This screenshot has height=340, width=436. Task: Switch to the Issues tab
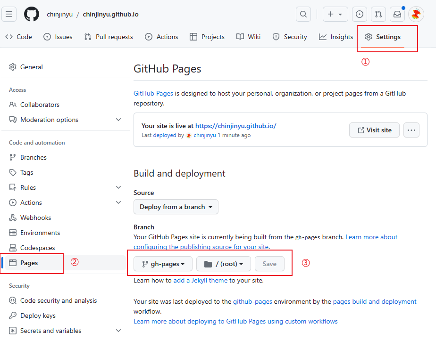[58, 37]
